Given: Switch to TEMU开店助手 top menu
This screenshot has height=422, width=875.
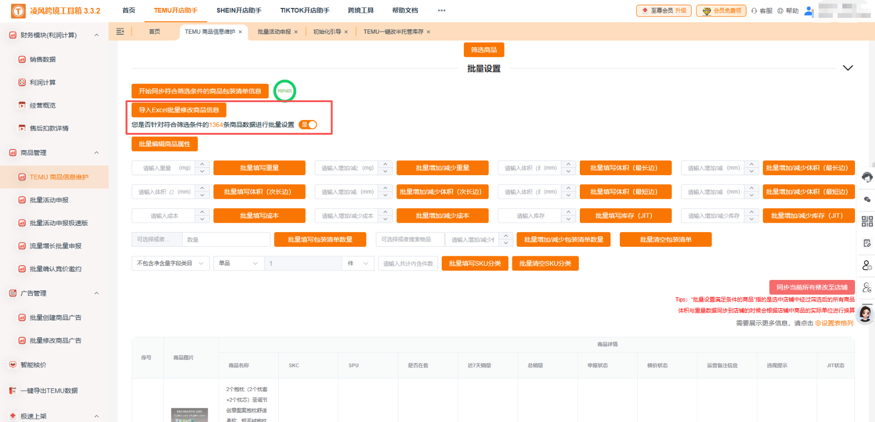Looking at the screenshot, I should tap(176, 11).
